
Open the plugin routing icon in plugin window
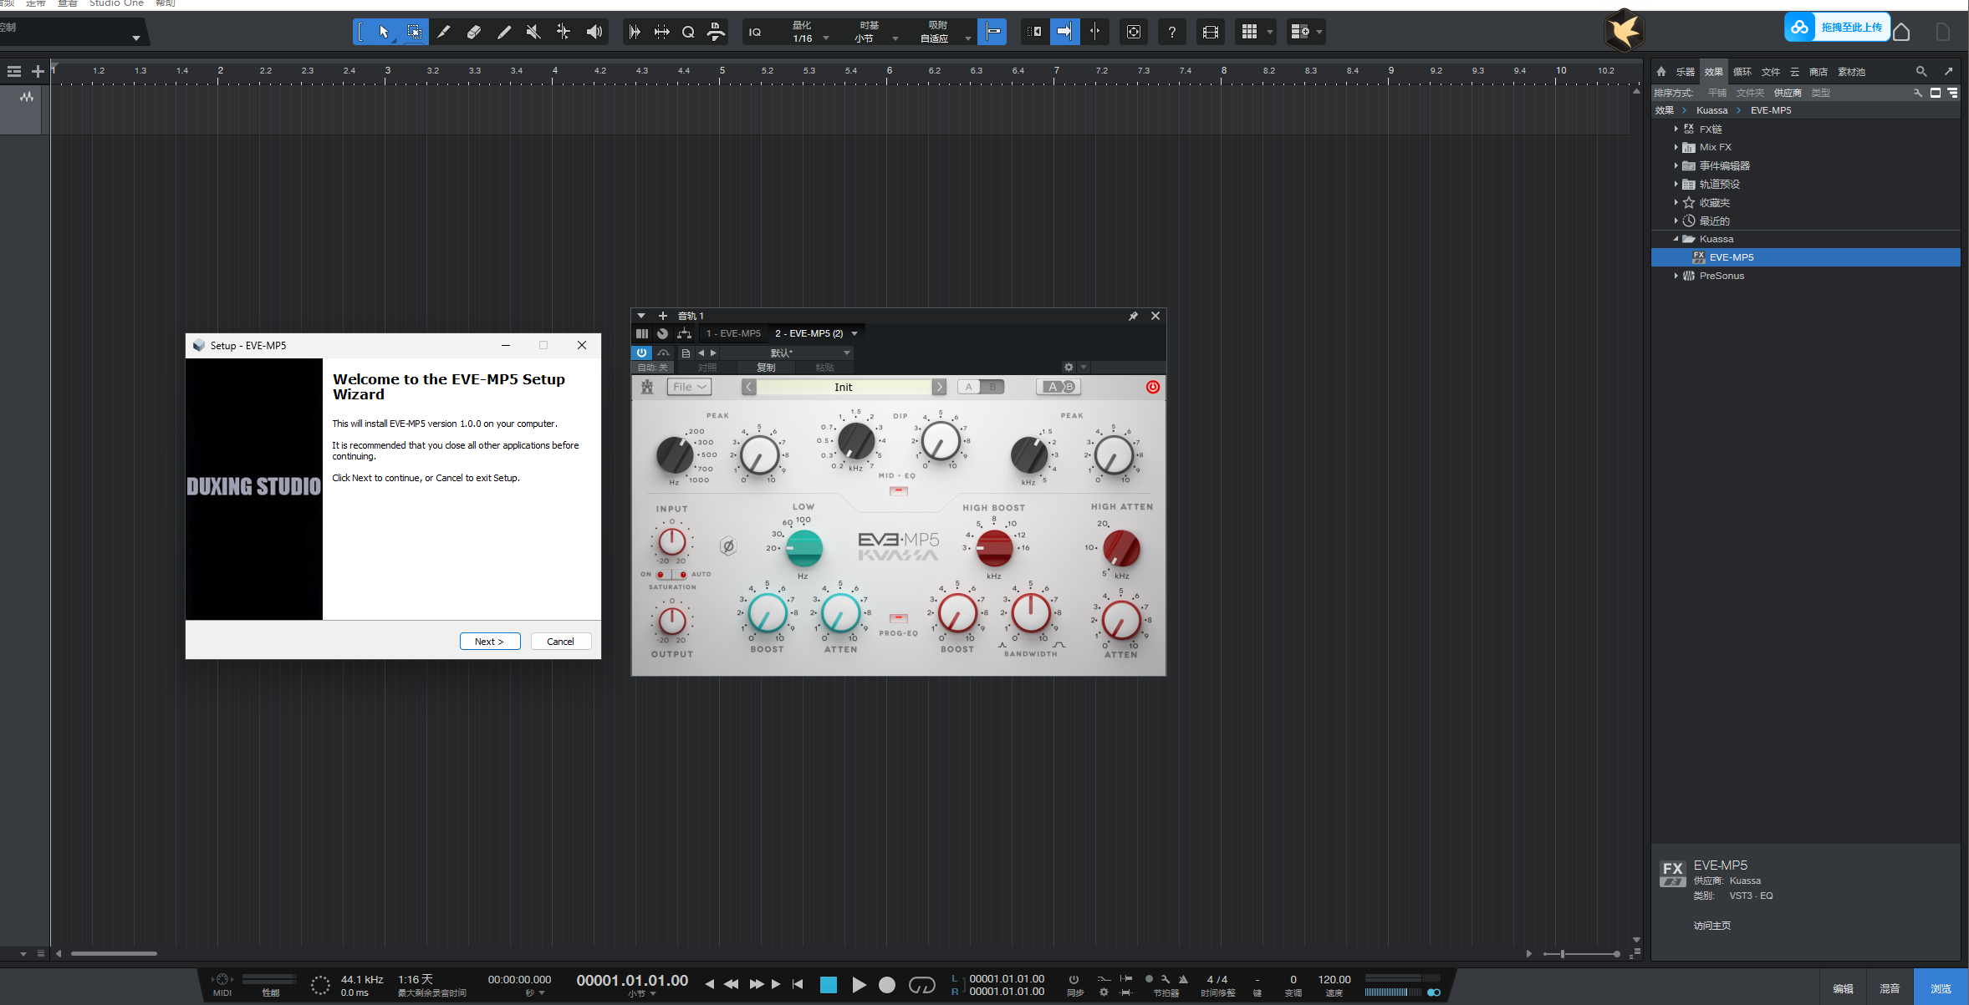pyautogui.click(x=684, y=333)
